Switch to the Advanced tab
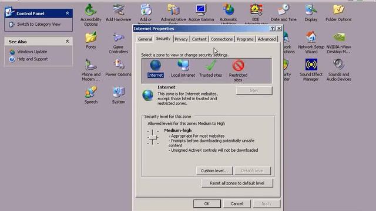The width and height of the screenshot is (376, 211). [x=267, y=39]
